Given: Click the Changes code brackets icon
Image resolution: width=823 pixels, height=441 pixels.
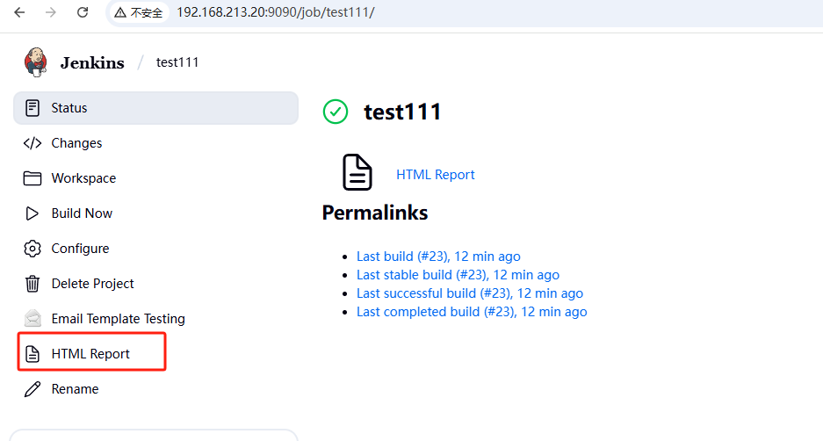Looking at the screenshot, I should [x=32, y=143].
